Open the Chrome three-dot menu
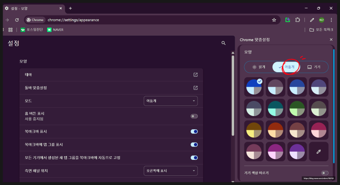The height and width of the screenshot is (185, 340). coord(331,20)
